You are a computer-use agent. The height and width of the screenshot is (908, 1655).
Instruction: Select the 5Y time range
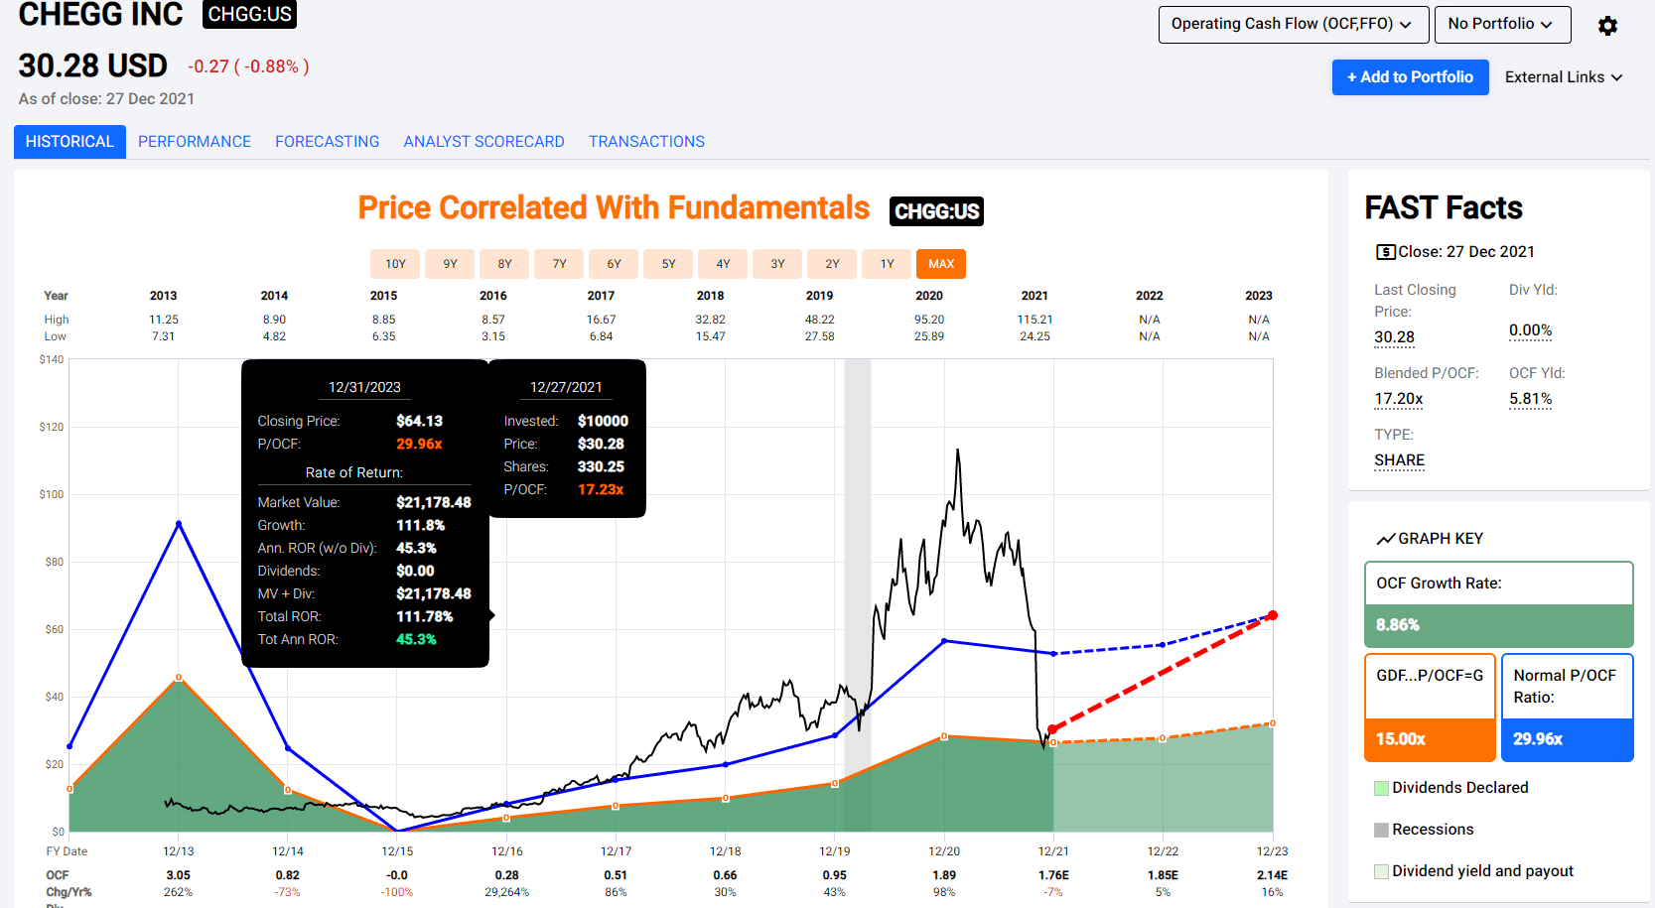click(x=668, y=264)
